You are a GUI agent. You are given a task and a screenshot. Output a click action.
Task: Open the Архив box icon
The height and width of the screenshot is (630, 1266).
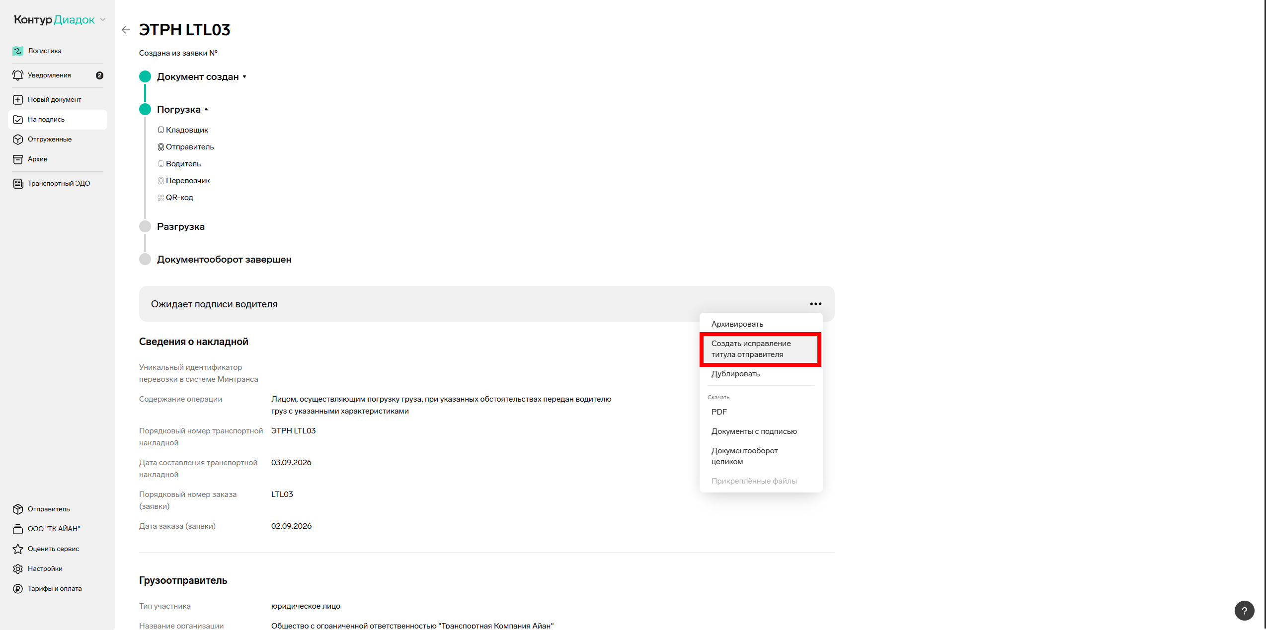18,159
